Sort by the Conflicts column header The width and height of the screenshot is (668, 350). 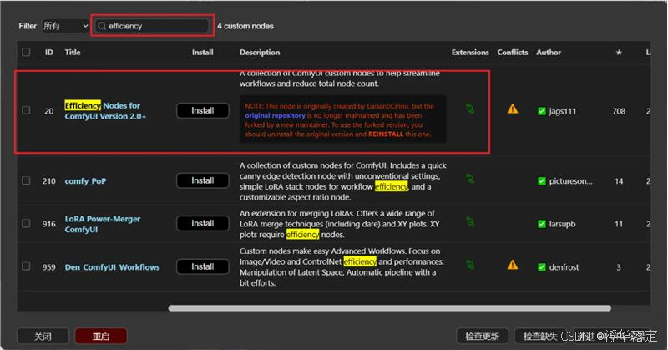pyautogui.click(x=512, y=52)
